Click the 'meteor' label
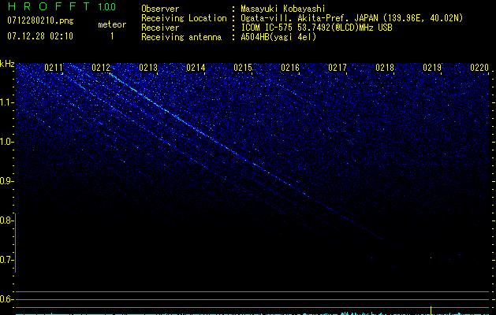This screenshot has height=315, width=496. [112, 24]
